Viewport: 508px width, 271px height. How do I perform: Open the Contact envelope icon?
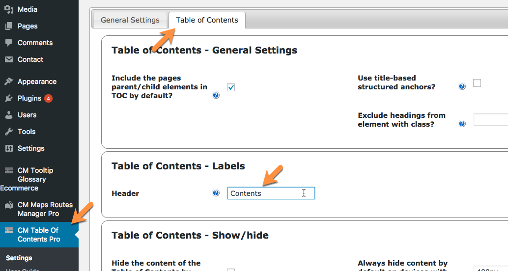click(x=9, y=59)
